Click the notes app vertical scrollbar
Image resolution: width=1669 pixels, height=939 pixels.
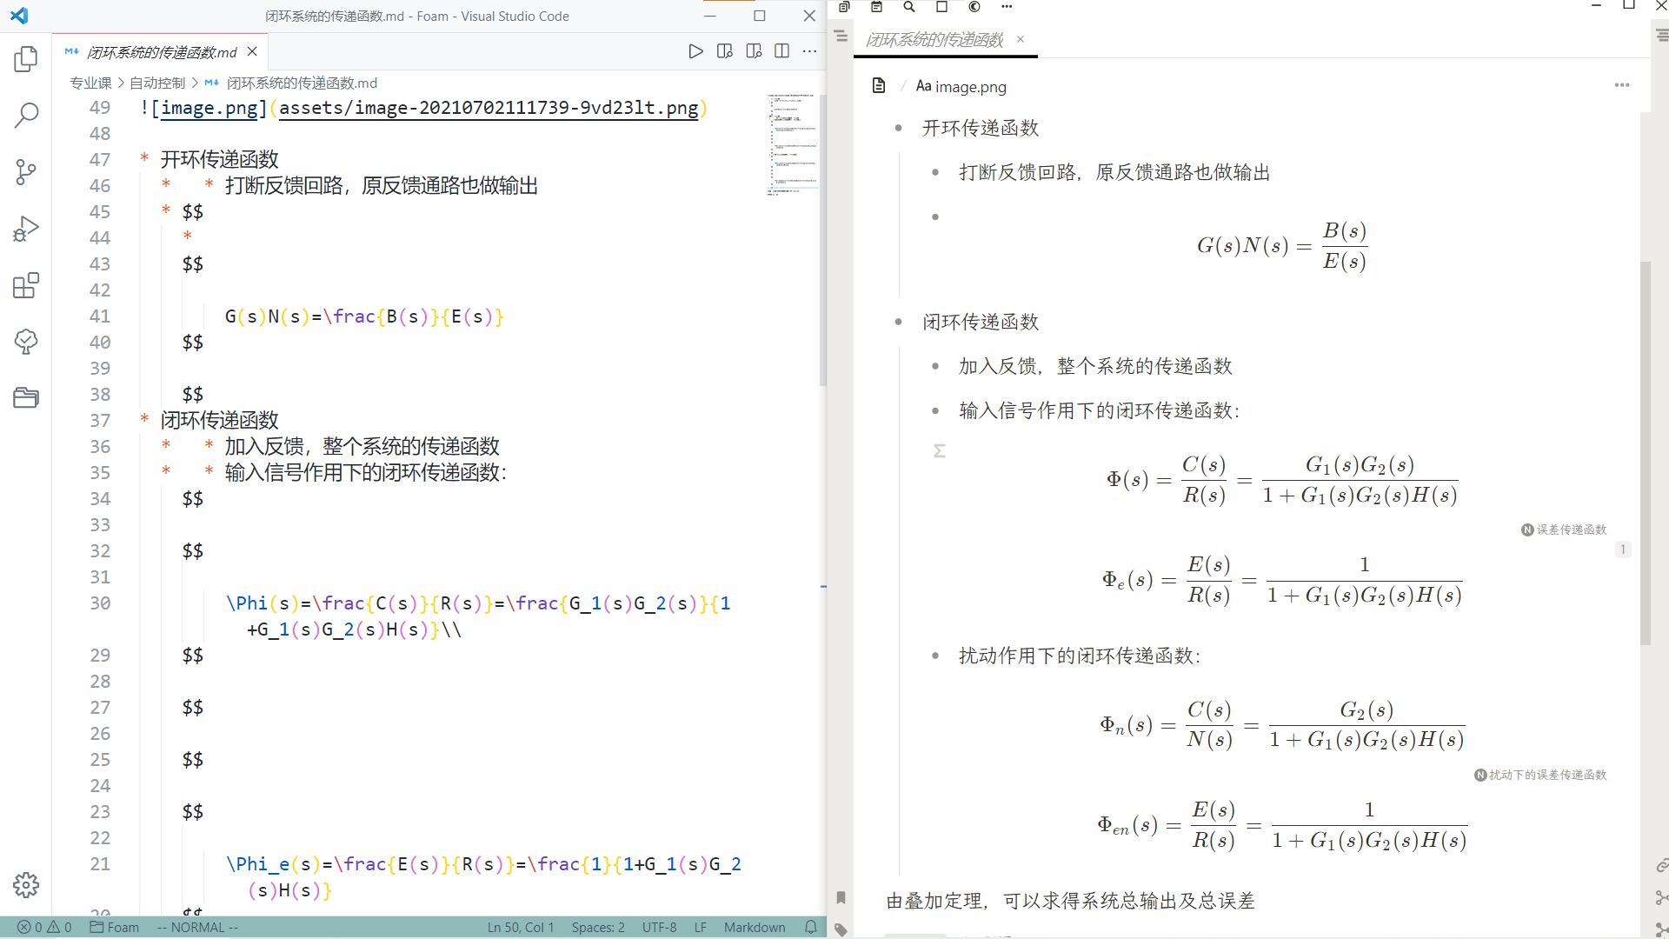click(x=1645, y=452)
